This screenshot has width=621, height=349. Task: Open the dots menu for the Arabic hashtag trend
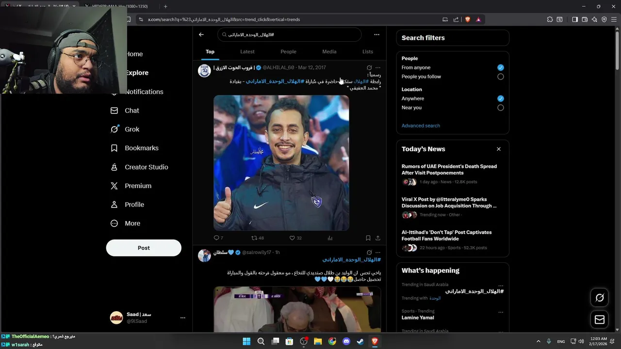coord(501,286)
